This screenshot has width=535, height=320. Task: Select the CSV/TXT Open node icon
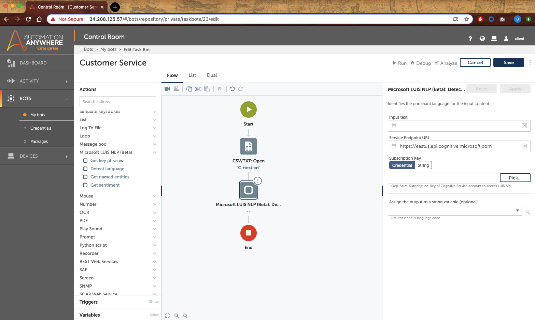(x=248, y=146)
